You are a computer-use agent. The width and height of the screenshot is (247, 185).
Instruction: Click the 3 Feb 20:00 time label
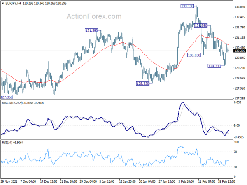click(186, 181)
